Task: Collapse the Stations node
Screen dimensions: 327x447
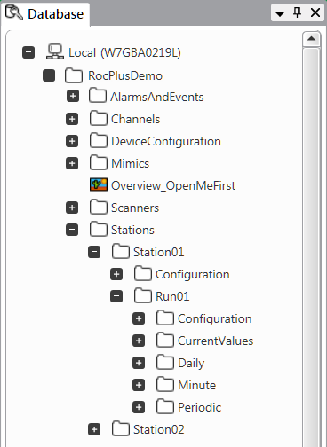Action: point(72,230)
